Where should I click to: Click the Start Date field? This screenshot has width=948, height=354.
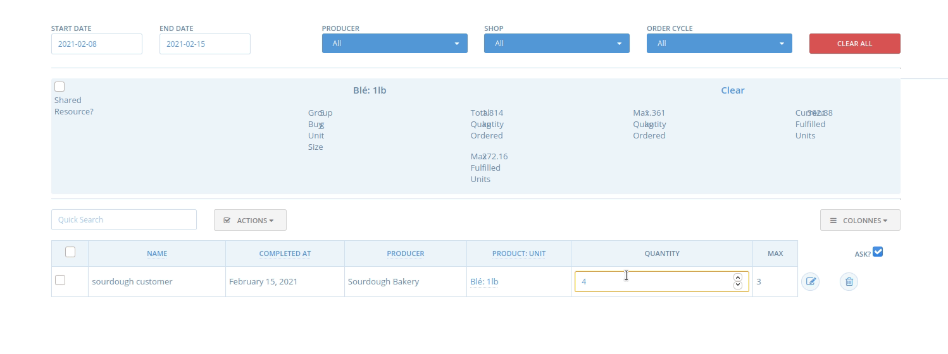tap(97, 44)
